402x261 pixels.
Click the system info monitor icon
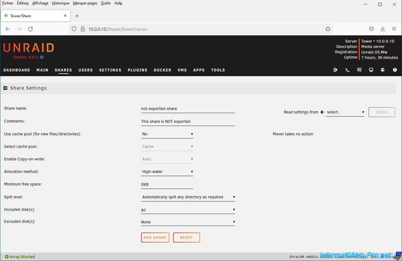[371, 70]
